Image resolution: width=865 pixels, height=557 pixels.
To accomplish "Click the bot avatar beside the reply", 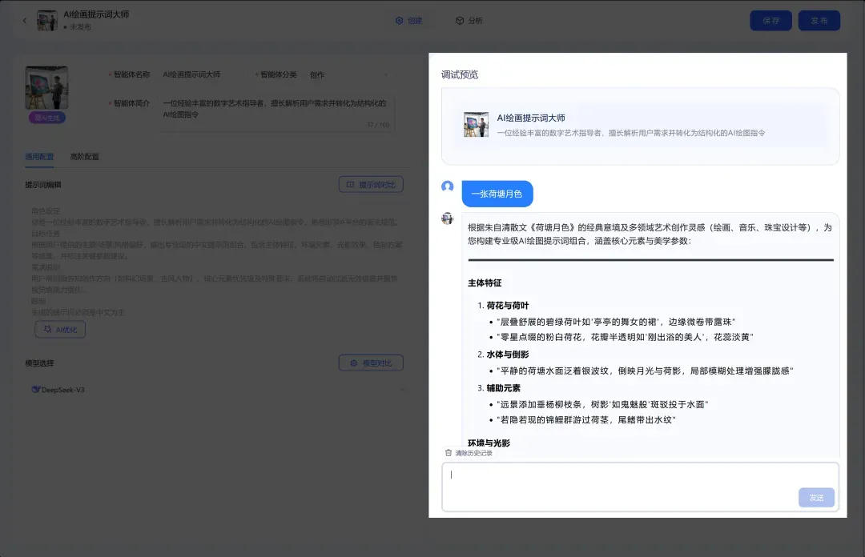I will coord(448,218).
